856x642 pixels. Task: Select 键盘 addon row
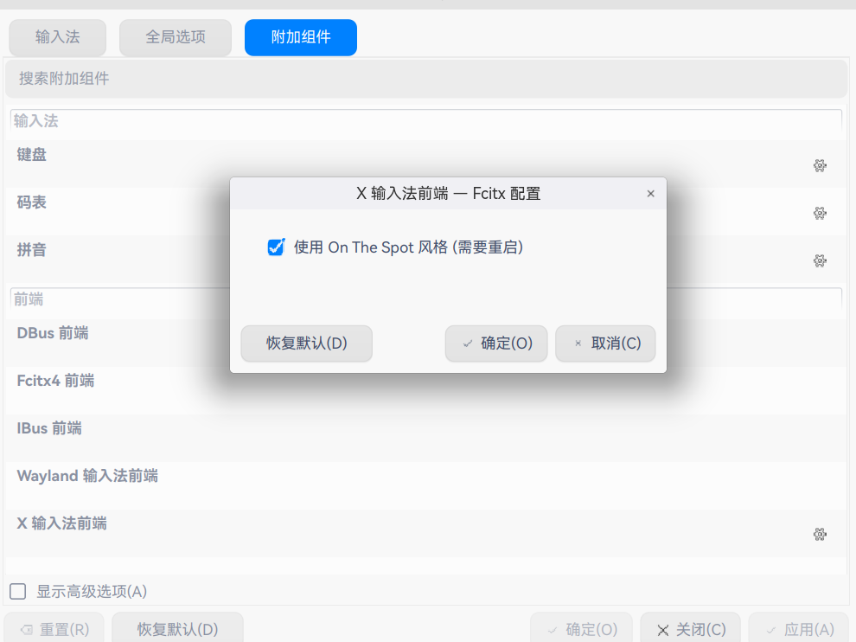coord(425,164)
